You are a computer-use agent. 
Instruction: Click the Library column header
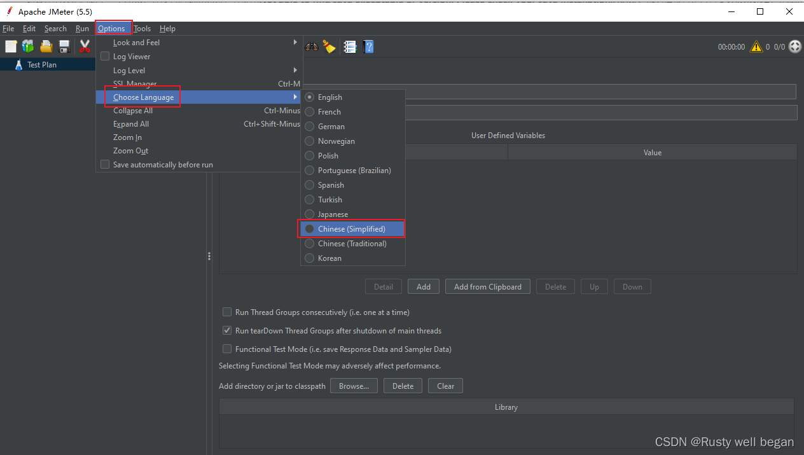506,407
